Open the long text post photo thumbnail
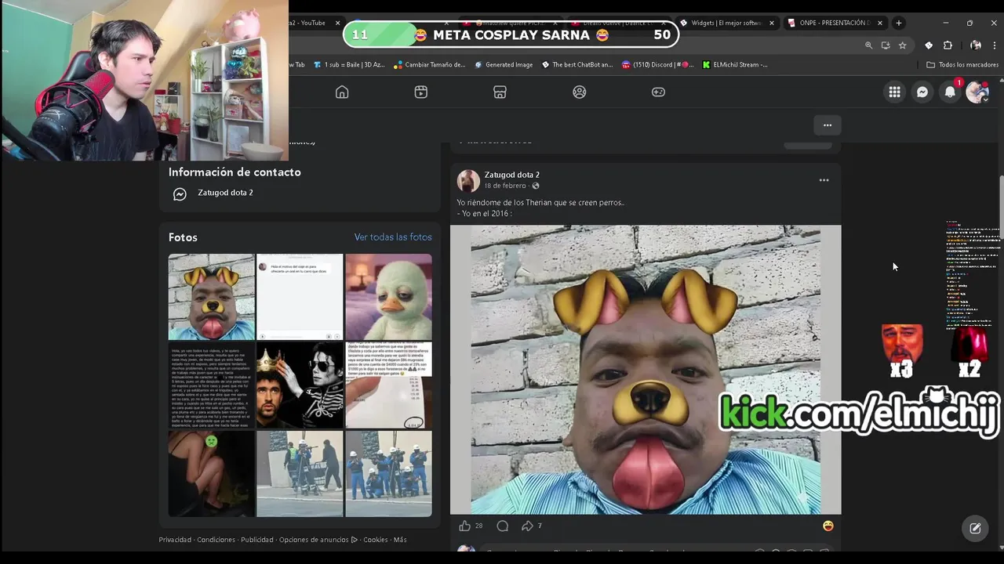 211,385
